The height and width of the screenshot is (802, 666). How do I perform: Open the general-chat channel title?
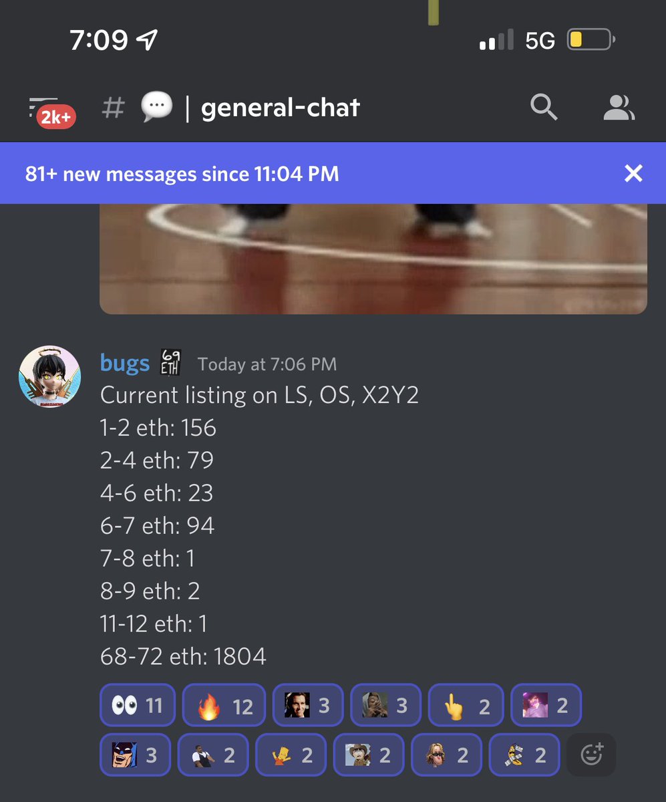click(x=280, y=107)
